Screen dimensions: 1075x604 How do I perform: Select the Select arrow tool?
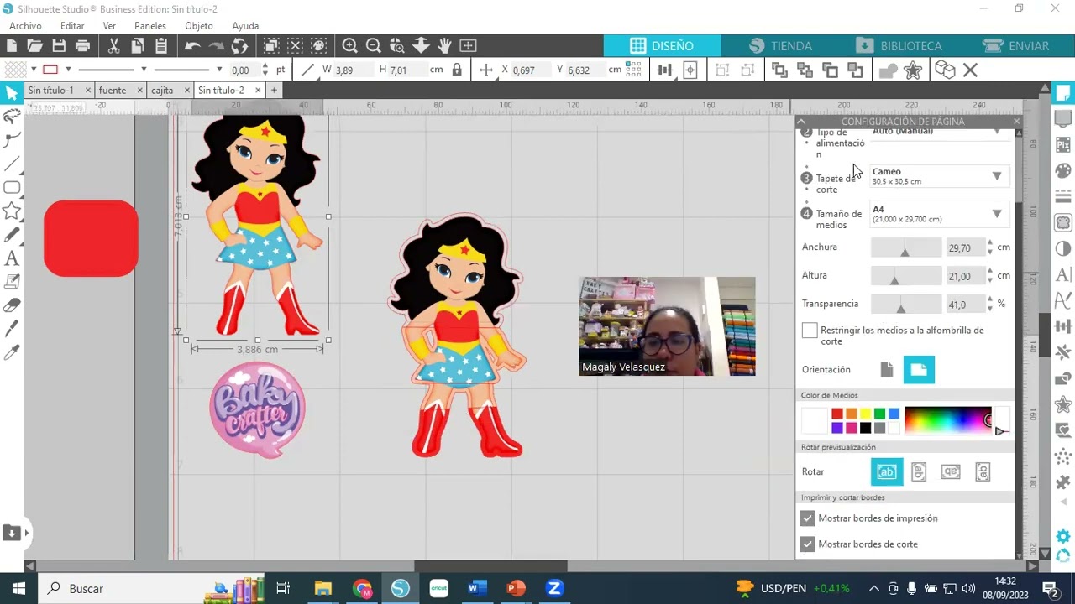click(x=12, y=92)
